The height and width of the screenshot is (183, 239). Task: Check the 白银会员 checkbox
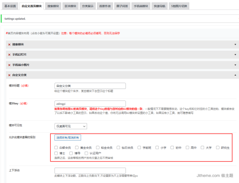tap(56, 148)
